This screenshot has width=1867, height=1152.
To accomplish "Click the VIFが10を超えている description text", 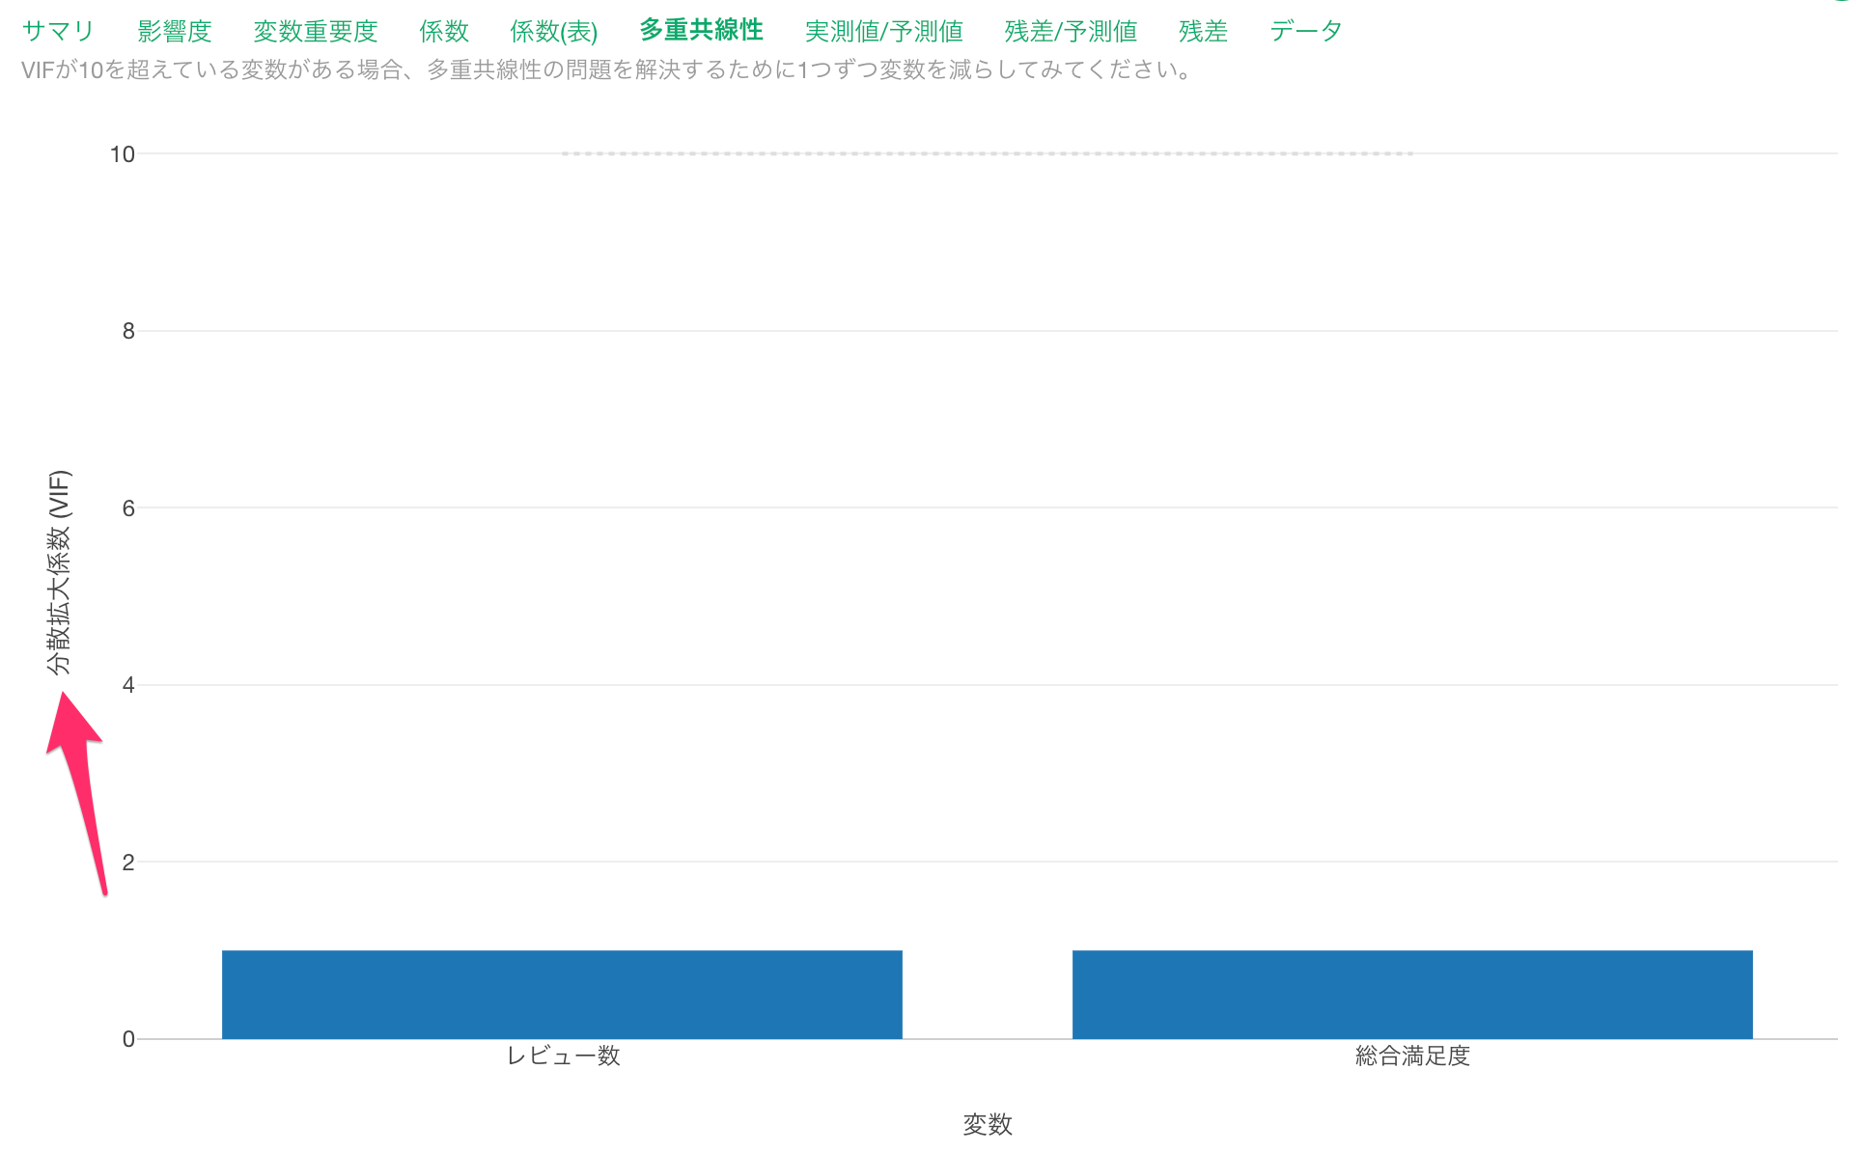I will tap(609, 70).
